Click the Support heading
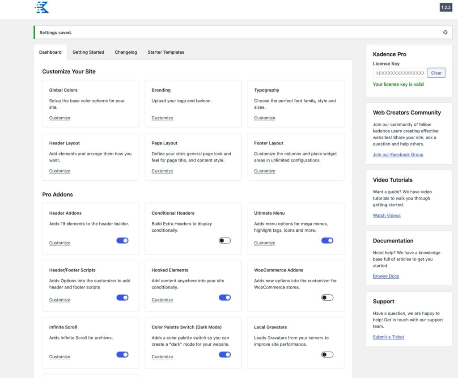Viewport: 458px width, 378px height. click(x=383, y=302)
